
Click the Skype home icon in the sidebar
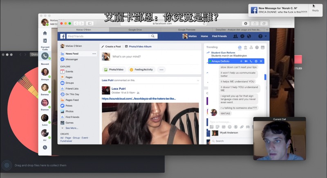coord(45,33)
